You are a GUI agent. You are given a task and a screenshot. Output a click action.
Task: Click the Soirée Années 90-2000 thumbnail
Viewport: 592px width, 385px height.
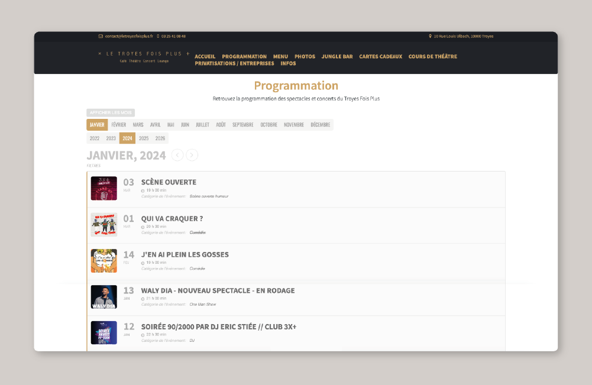(x=104, y=332)
